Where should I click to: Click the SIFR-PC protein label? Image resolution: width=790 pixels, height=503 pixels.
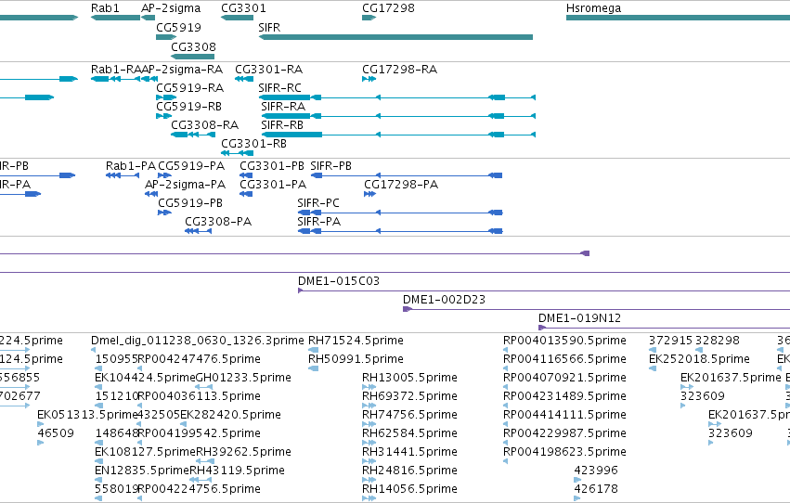tap(317, 203)
